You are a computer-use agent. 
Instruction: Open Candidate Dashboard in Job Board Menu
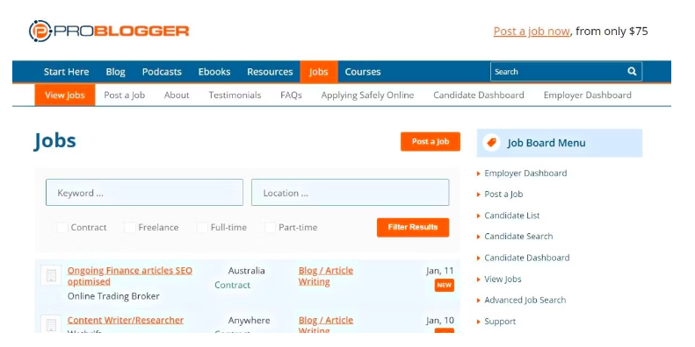point(527,258)
